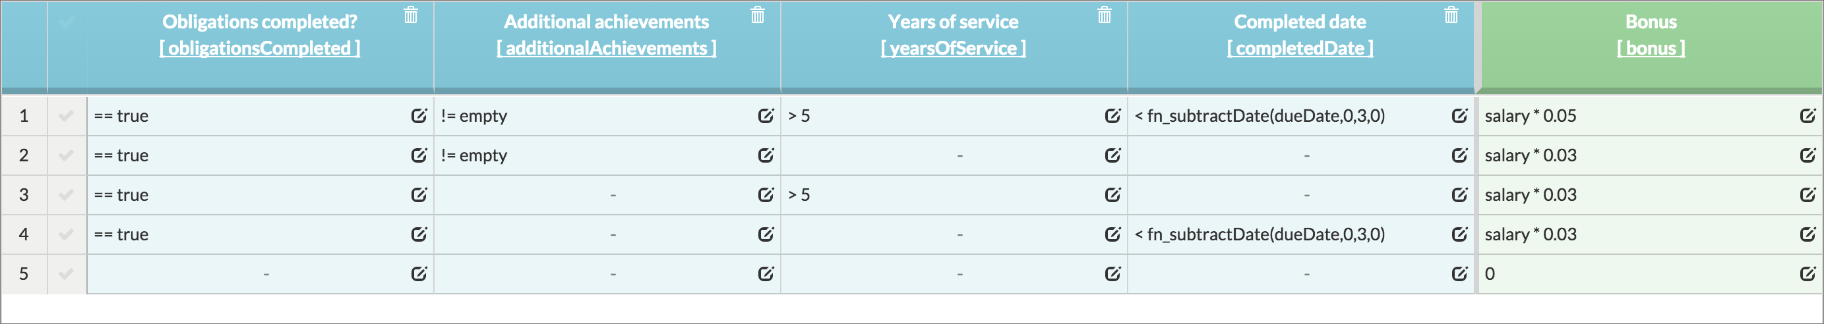Viewport: 1824px width, 324px height.
Task: Toggle the row 5 checkmark
Action: click(67, 273)
